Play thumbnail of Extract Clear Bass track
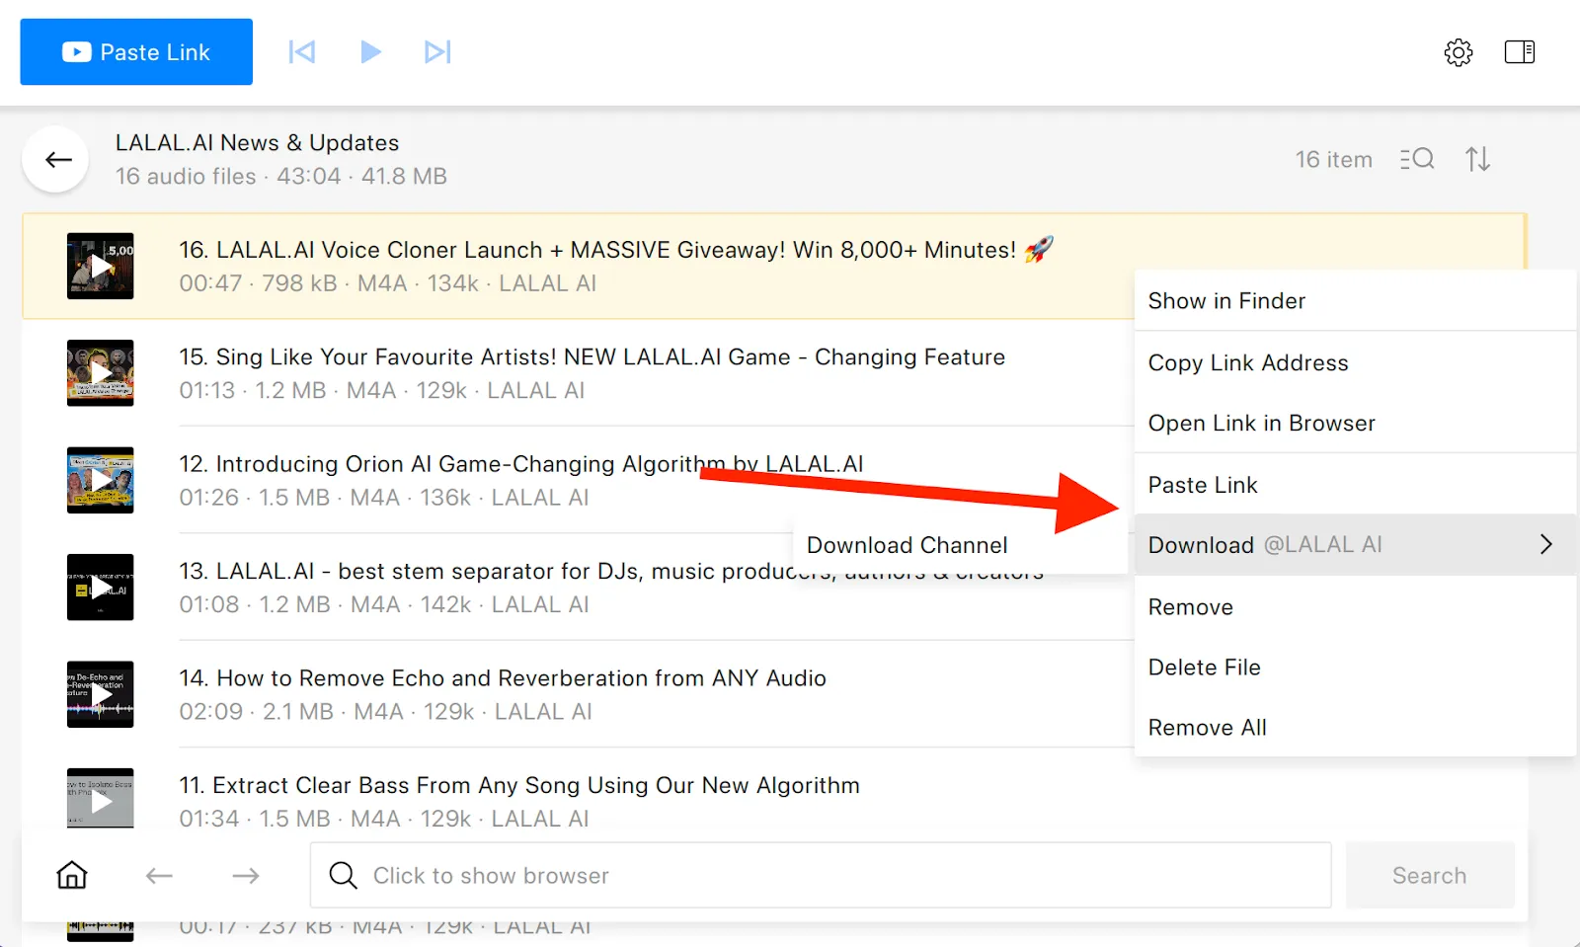The image size is (1580, 947). click(101, 798)
